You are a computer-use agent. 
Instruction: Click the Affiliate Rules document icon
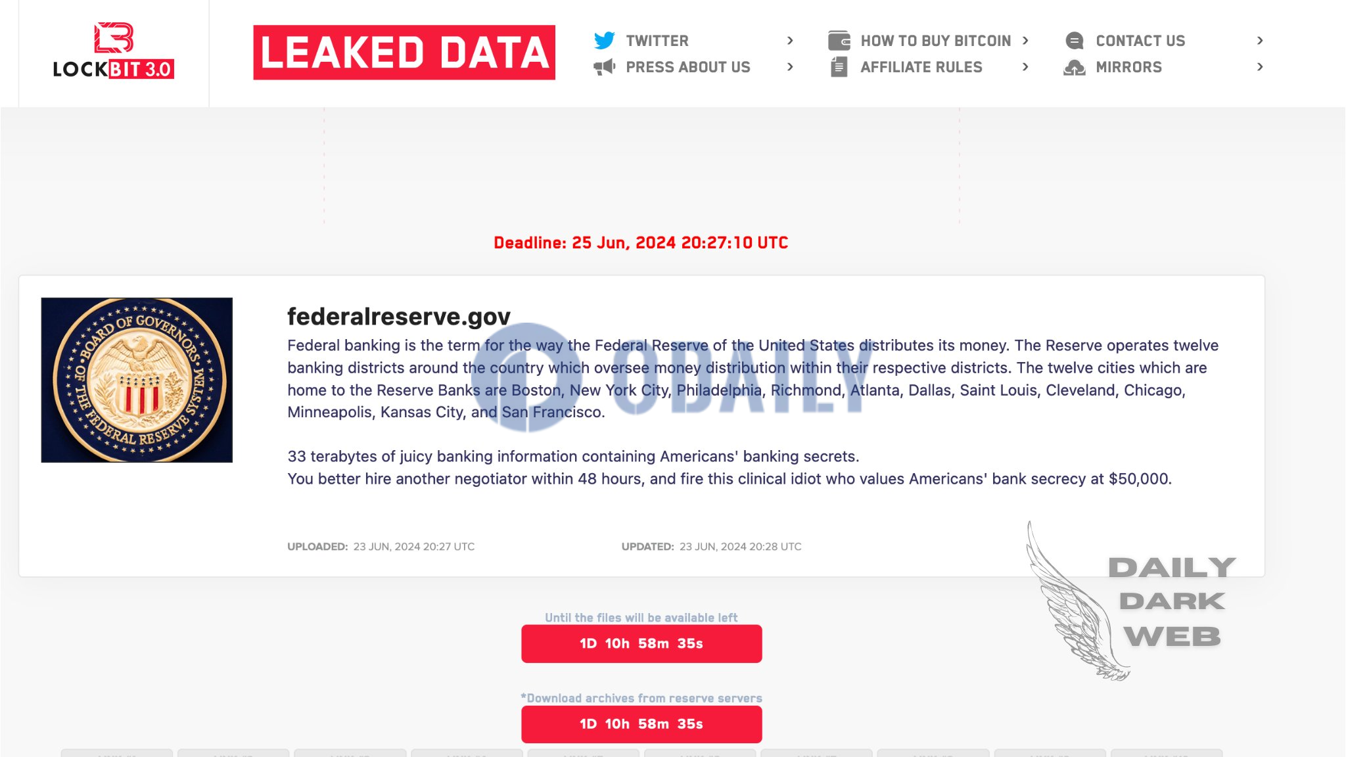pos(837,66)
